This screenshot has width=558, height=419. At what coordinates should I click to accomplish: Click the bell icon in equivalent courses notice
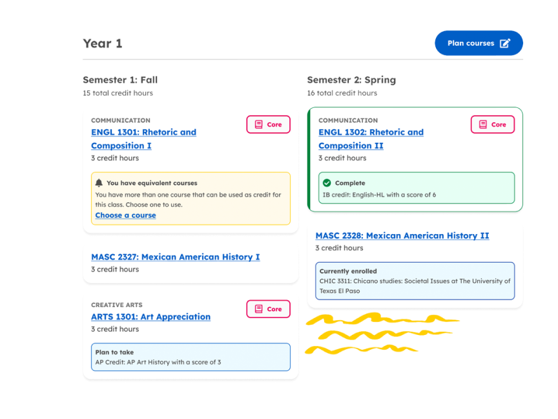(99, 183)
